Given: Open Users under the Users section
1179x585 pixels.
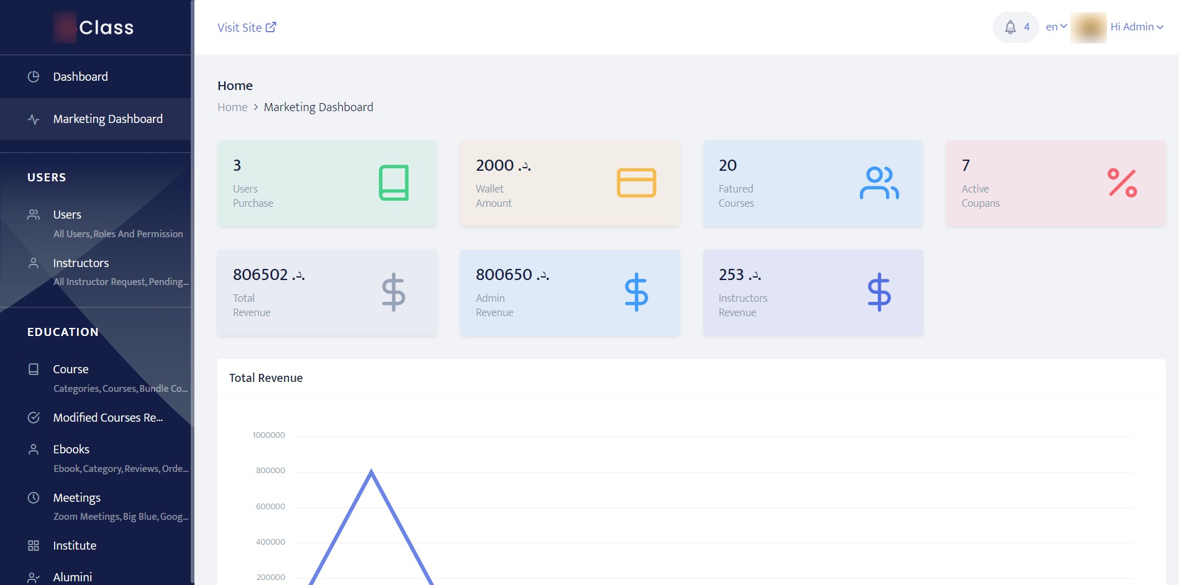Looking at the screenshot, I should (66, 214).
